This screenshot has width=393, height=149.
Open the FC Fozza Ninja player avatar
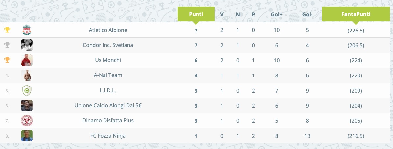(x=27, y=136)
